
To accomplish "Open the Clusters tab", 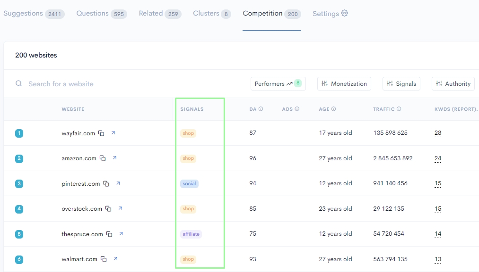I will 212,14.
